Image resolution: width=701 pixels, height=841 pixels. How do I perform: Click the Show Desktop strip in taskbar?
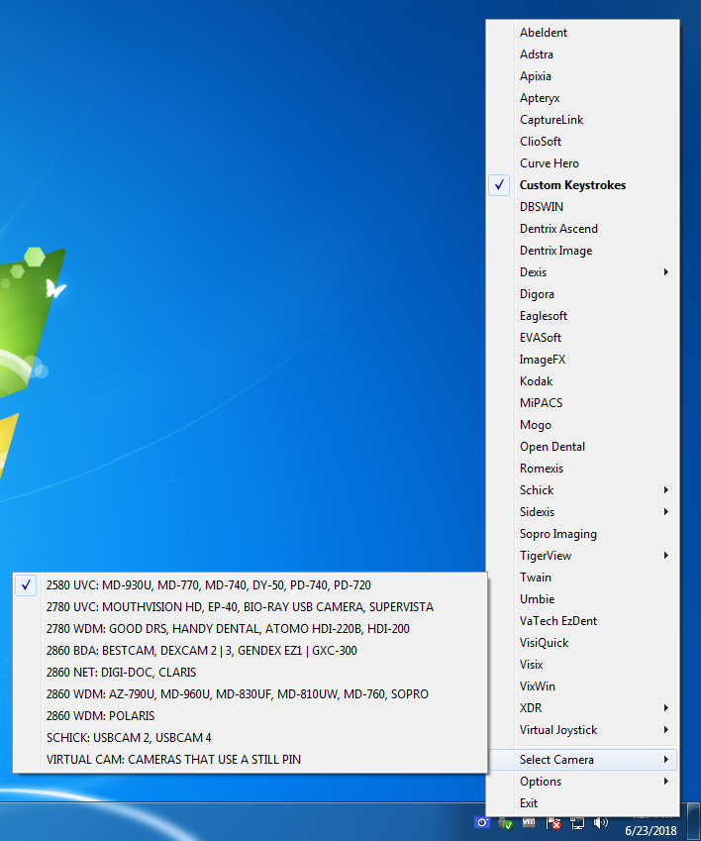tap(695, 821)
